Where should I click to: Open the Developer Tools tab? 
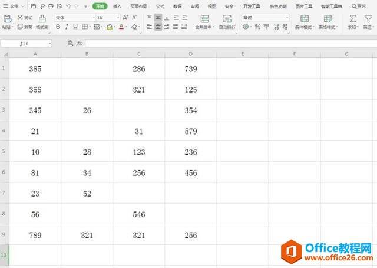[252, 6]
